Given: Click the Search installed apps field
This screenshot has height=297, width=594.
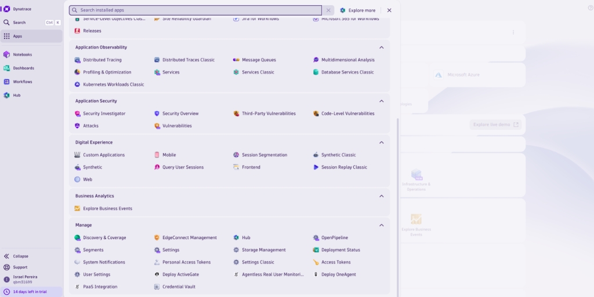Looking at the screenshot, I should (197, 10).
